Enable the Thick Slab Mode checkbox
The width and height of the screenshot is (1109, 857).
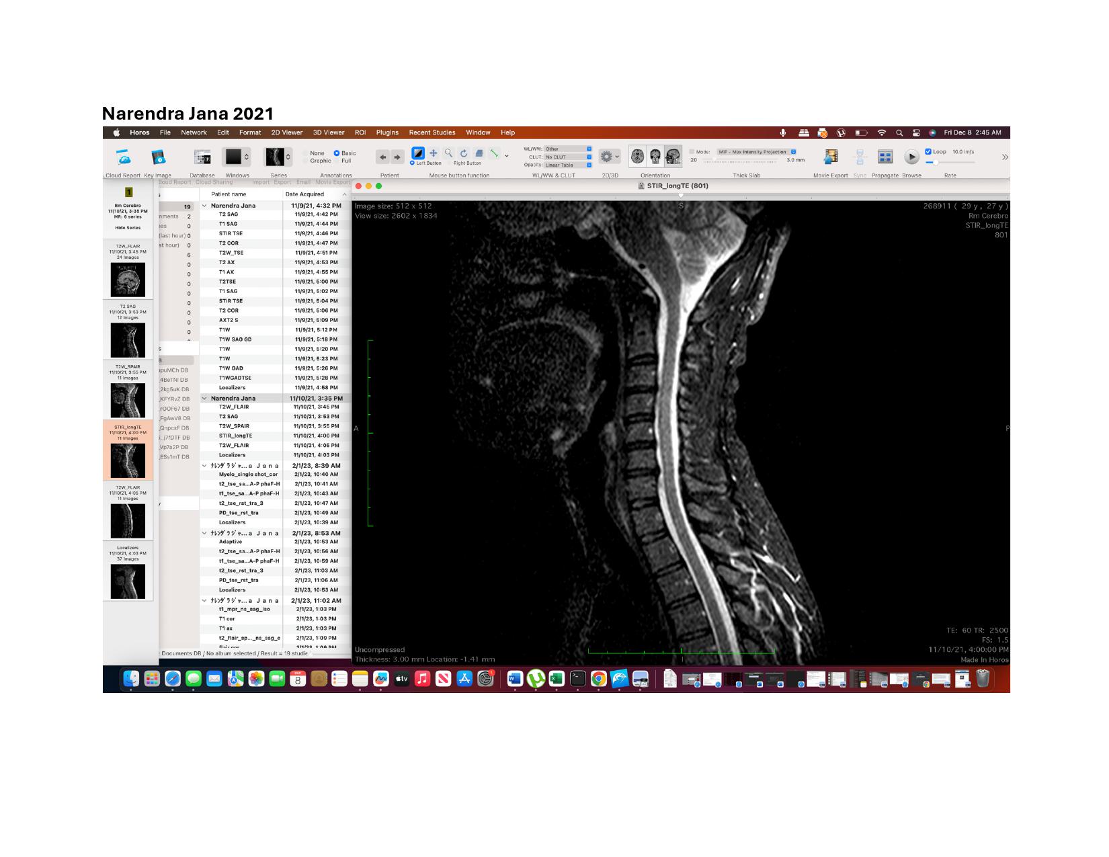(692, 152)
